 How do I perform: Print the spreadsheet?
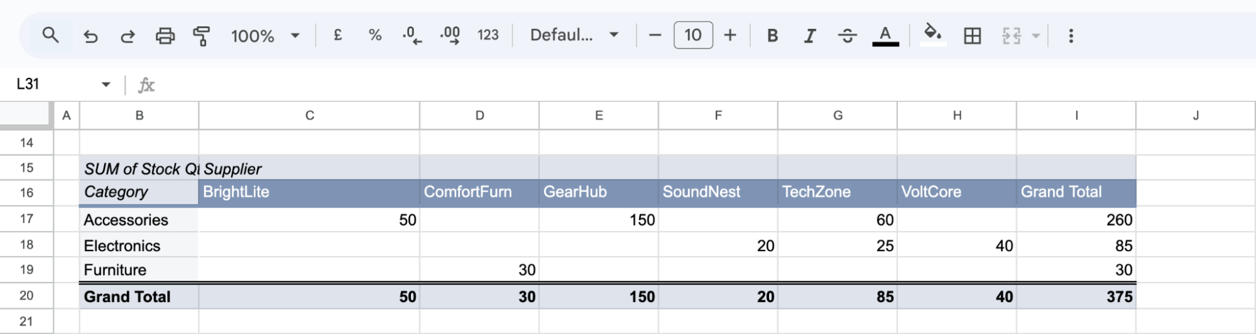coord(165,36)
